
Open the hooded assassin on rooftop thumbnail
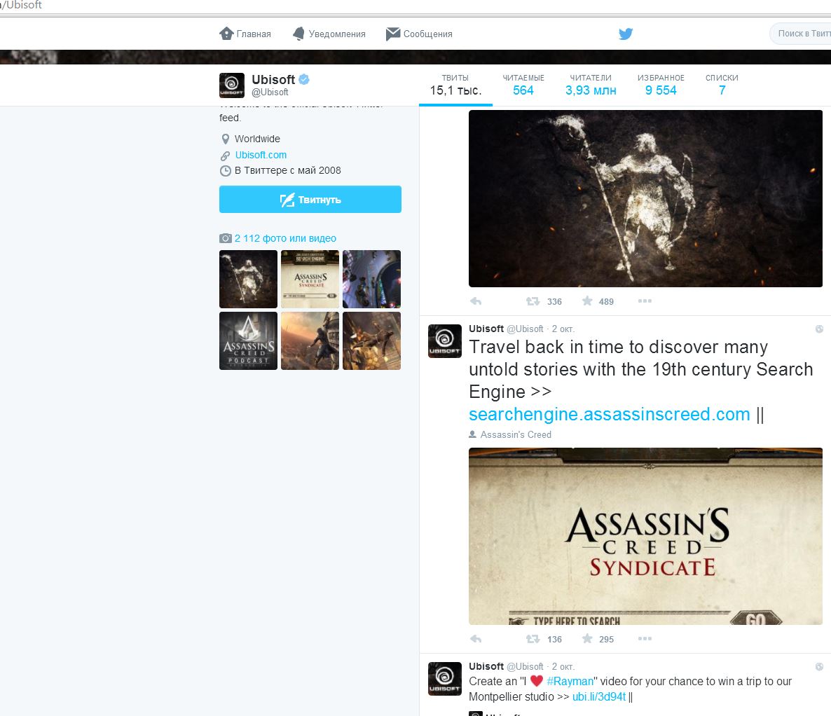point(310,340)
